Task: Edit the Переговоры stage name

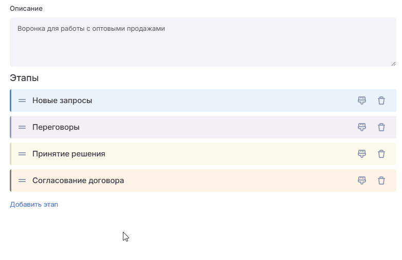Action: (x=56, y=127)
